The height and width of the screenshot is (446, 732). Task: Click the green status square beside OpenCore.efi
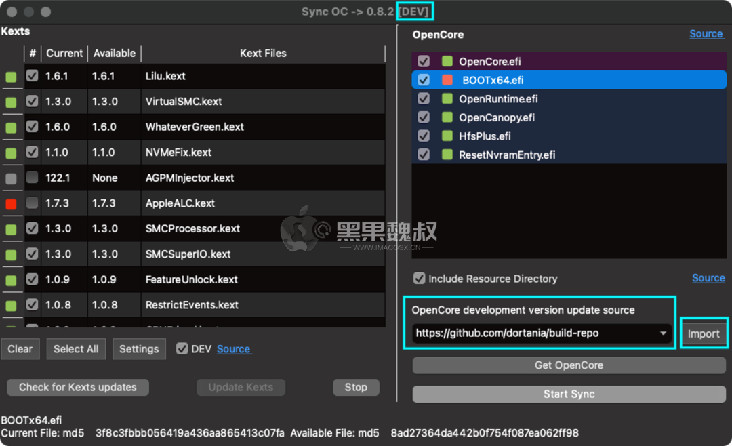tap(446, 61)
